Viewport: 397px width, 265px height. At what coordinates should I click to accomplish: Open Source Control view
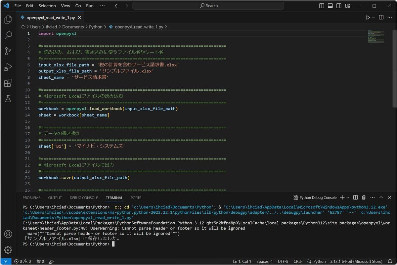coord(8,51)
